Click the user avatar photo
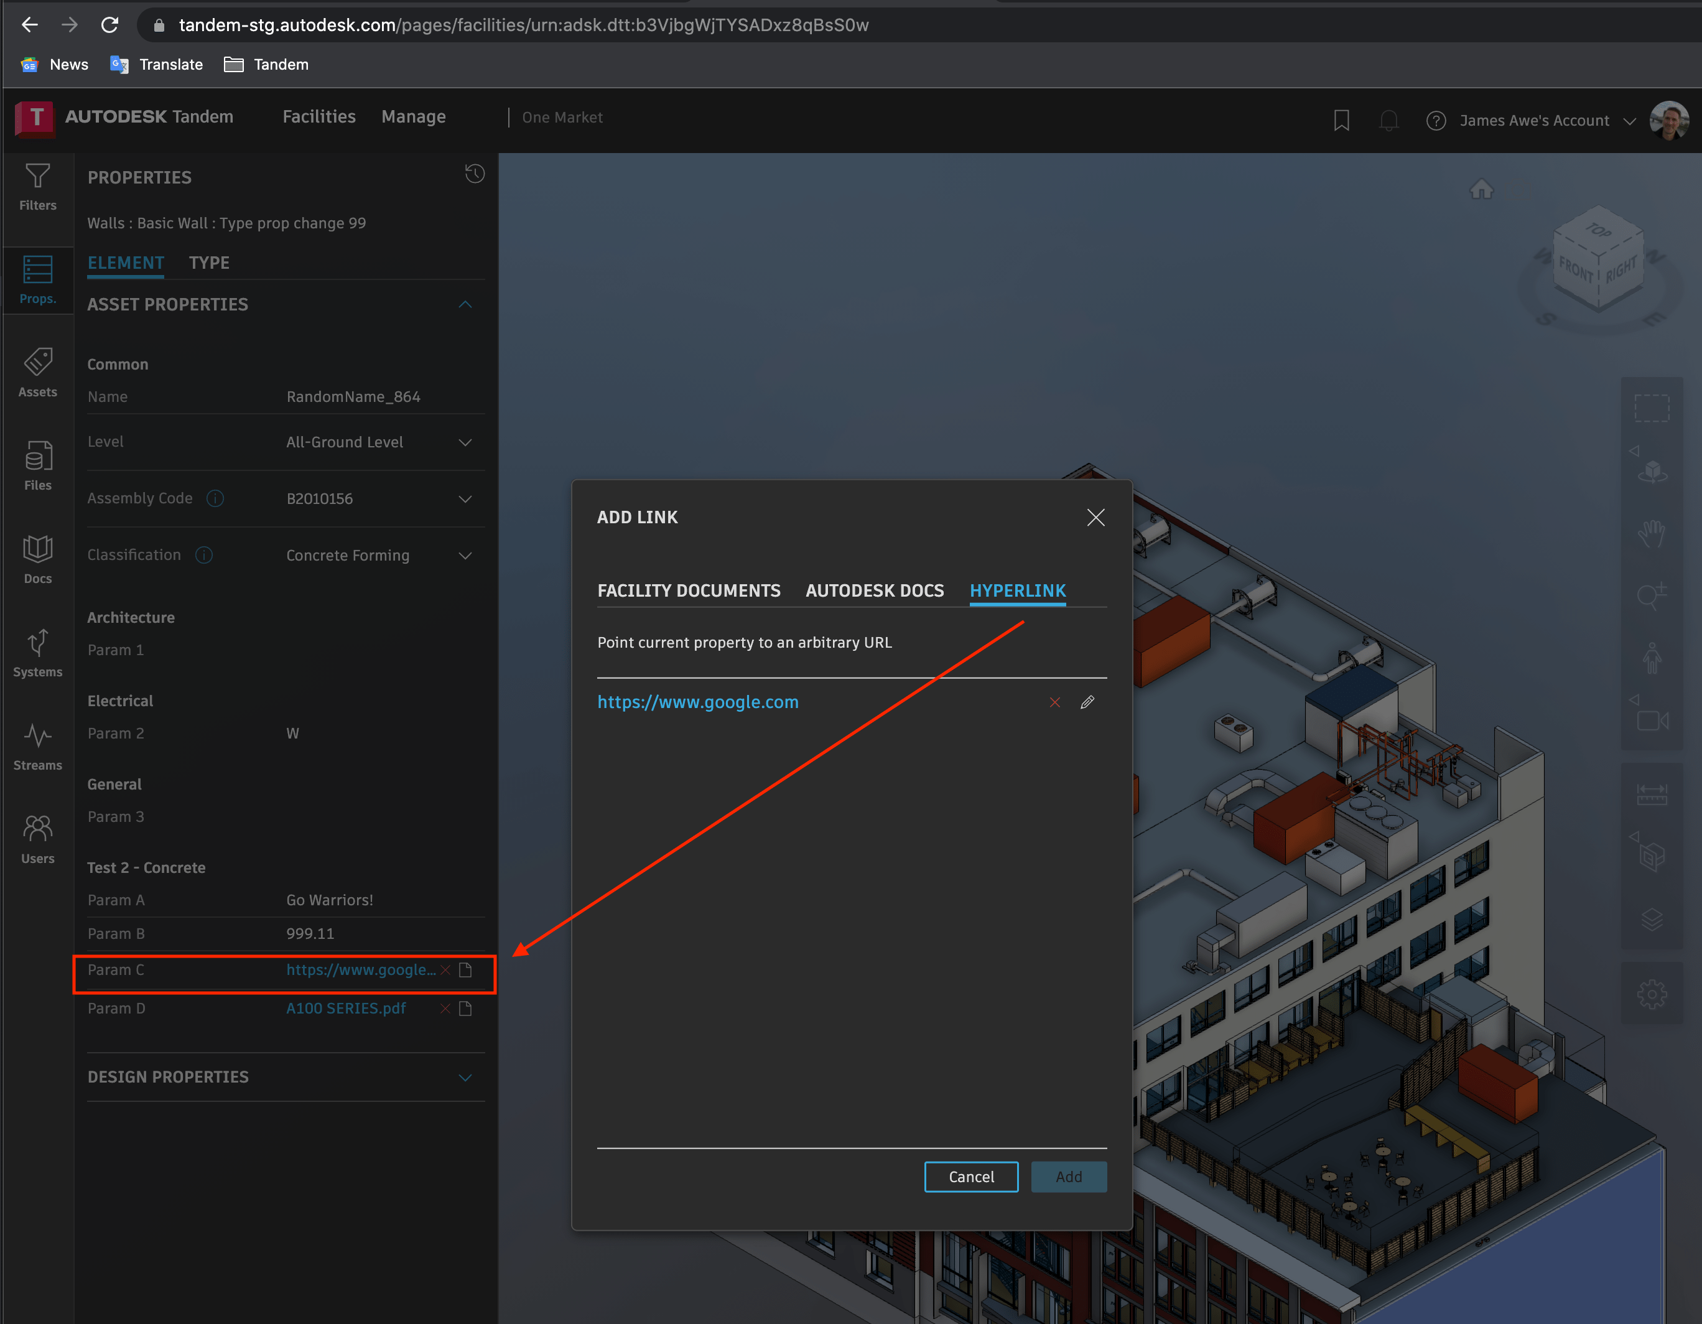The height and width of the screenshot is (1324, 1702). pos(1669,121)
